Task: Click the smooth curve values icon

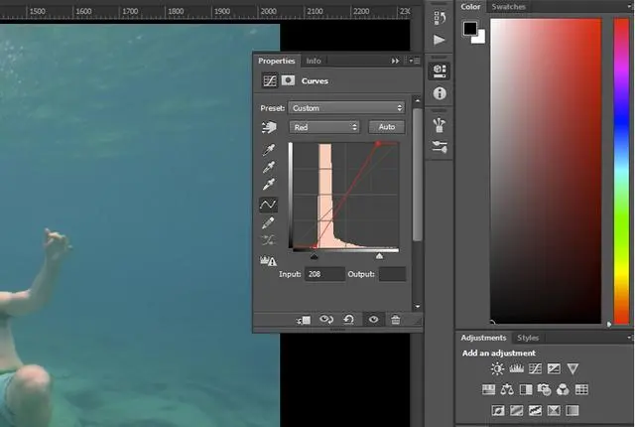Action: tap(268, 240)
